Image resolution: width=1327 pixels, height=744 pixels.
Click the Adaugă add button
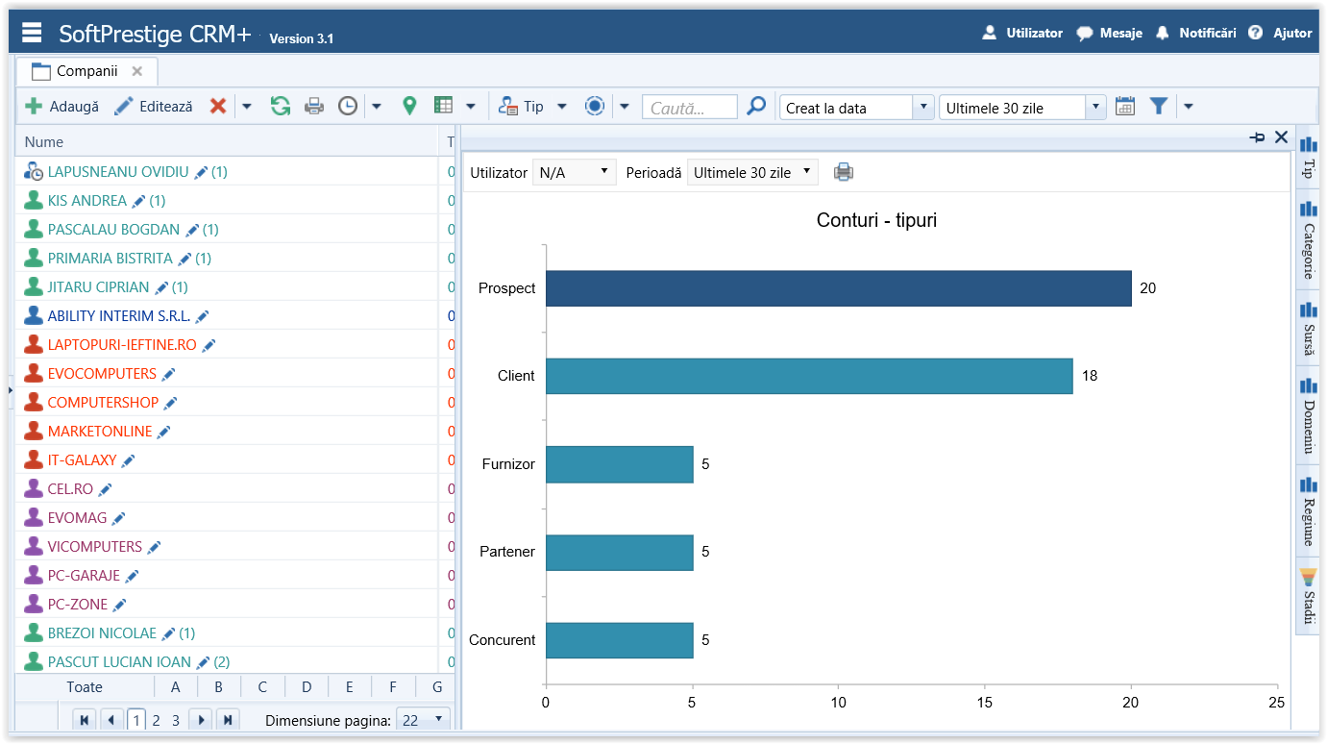[x=61, y=107]
